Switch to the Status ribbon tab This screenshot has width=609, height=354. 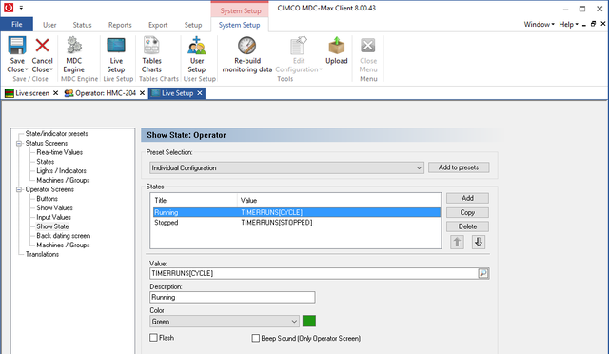[83, 25]
